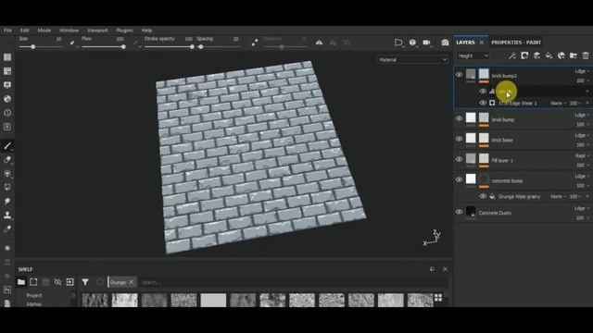
Task: Select the Concrete Dusty layer name
Action: [495, 213]
